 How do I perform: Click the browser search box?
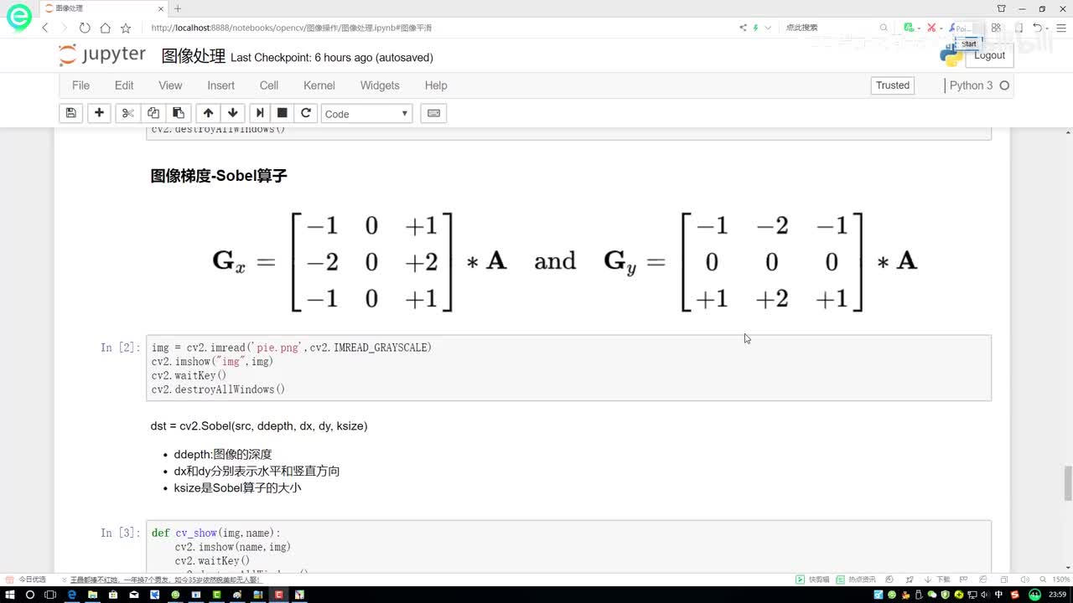point(830,28)
